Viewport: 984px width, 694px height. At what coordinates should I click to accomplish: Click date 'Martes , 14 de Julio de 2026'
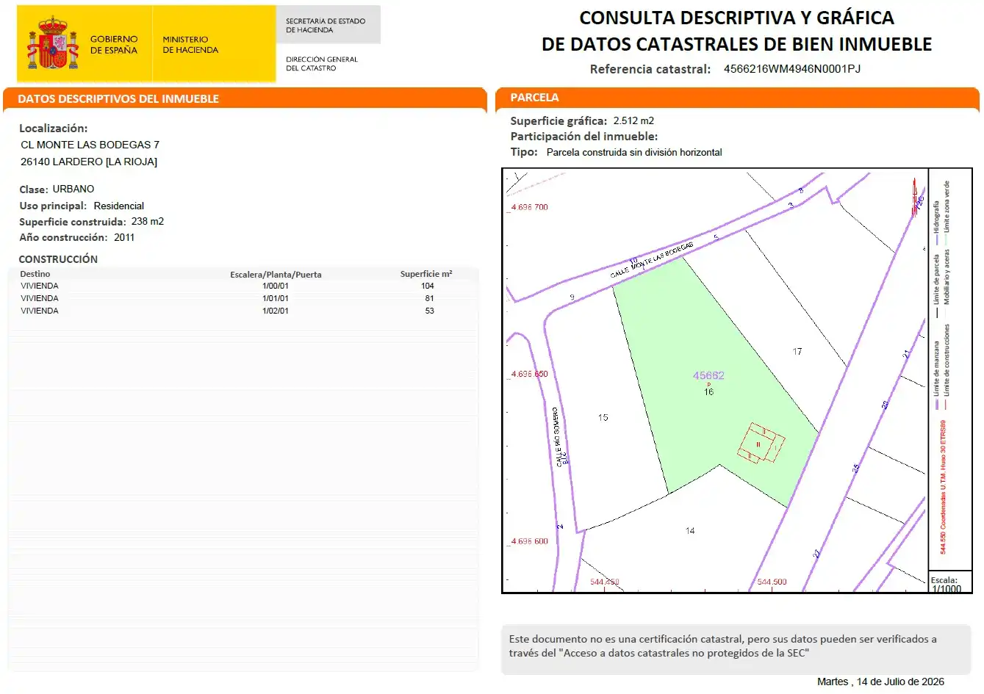(880, 682)
